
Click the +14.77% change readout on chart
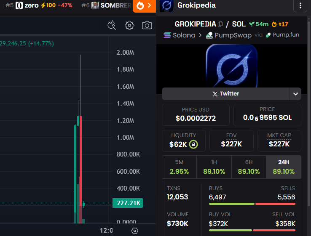coord(41,43)
